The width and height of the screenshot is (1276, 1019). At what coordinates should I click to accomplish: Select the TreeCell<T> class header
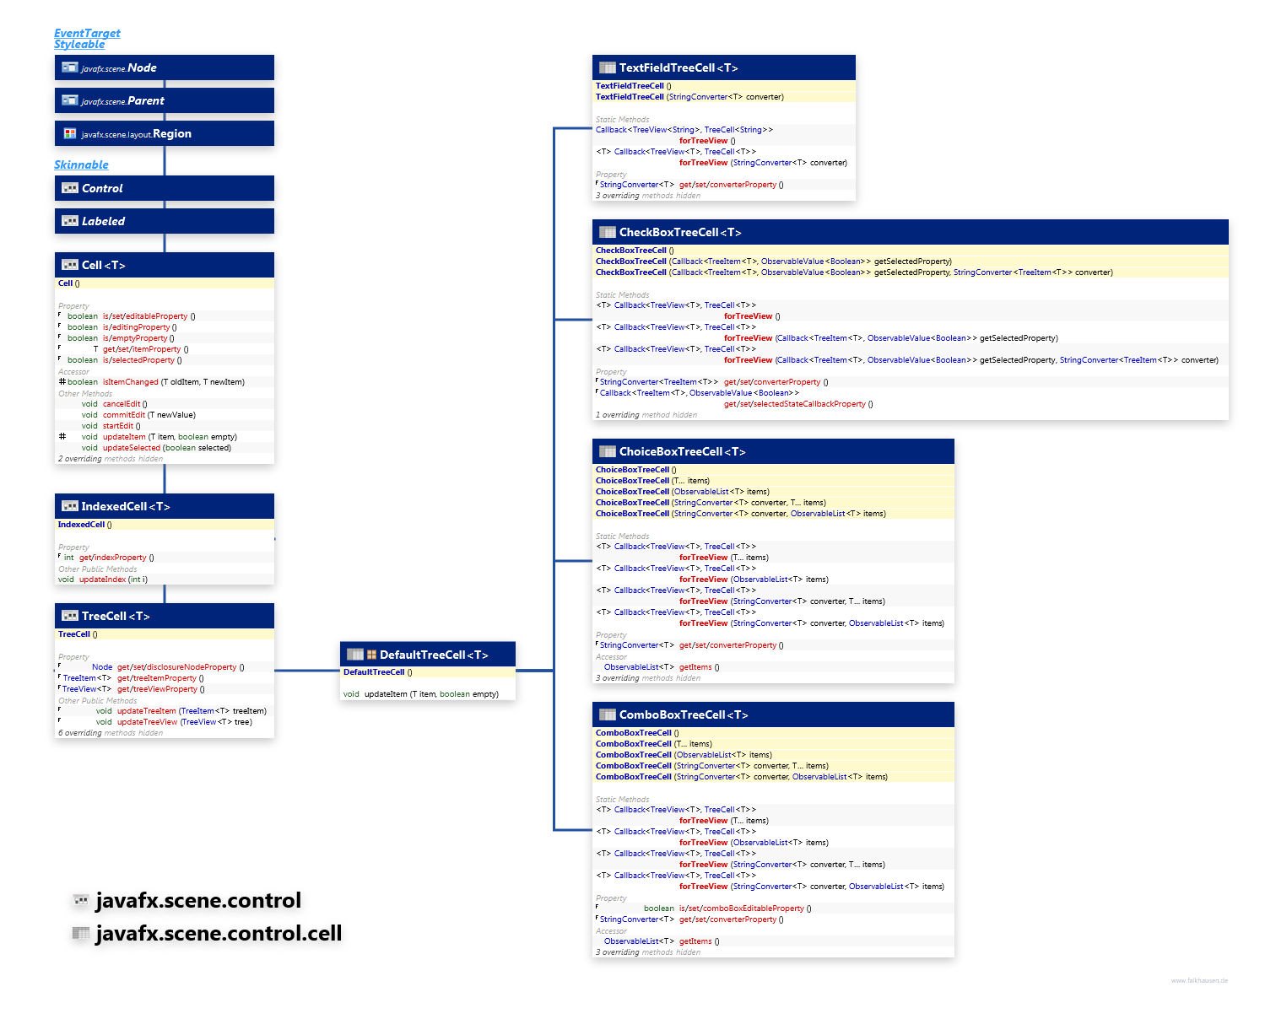coord(116,616)
